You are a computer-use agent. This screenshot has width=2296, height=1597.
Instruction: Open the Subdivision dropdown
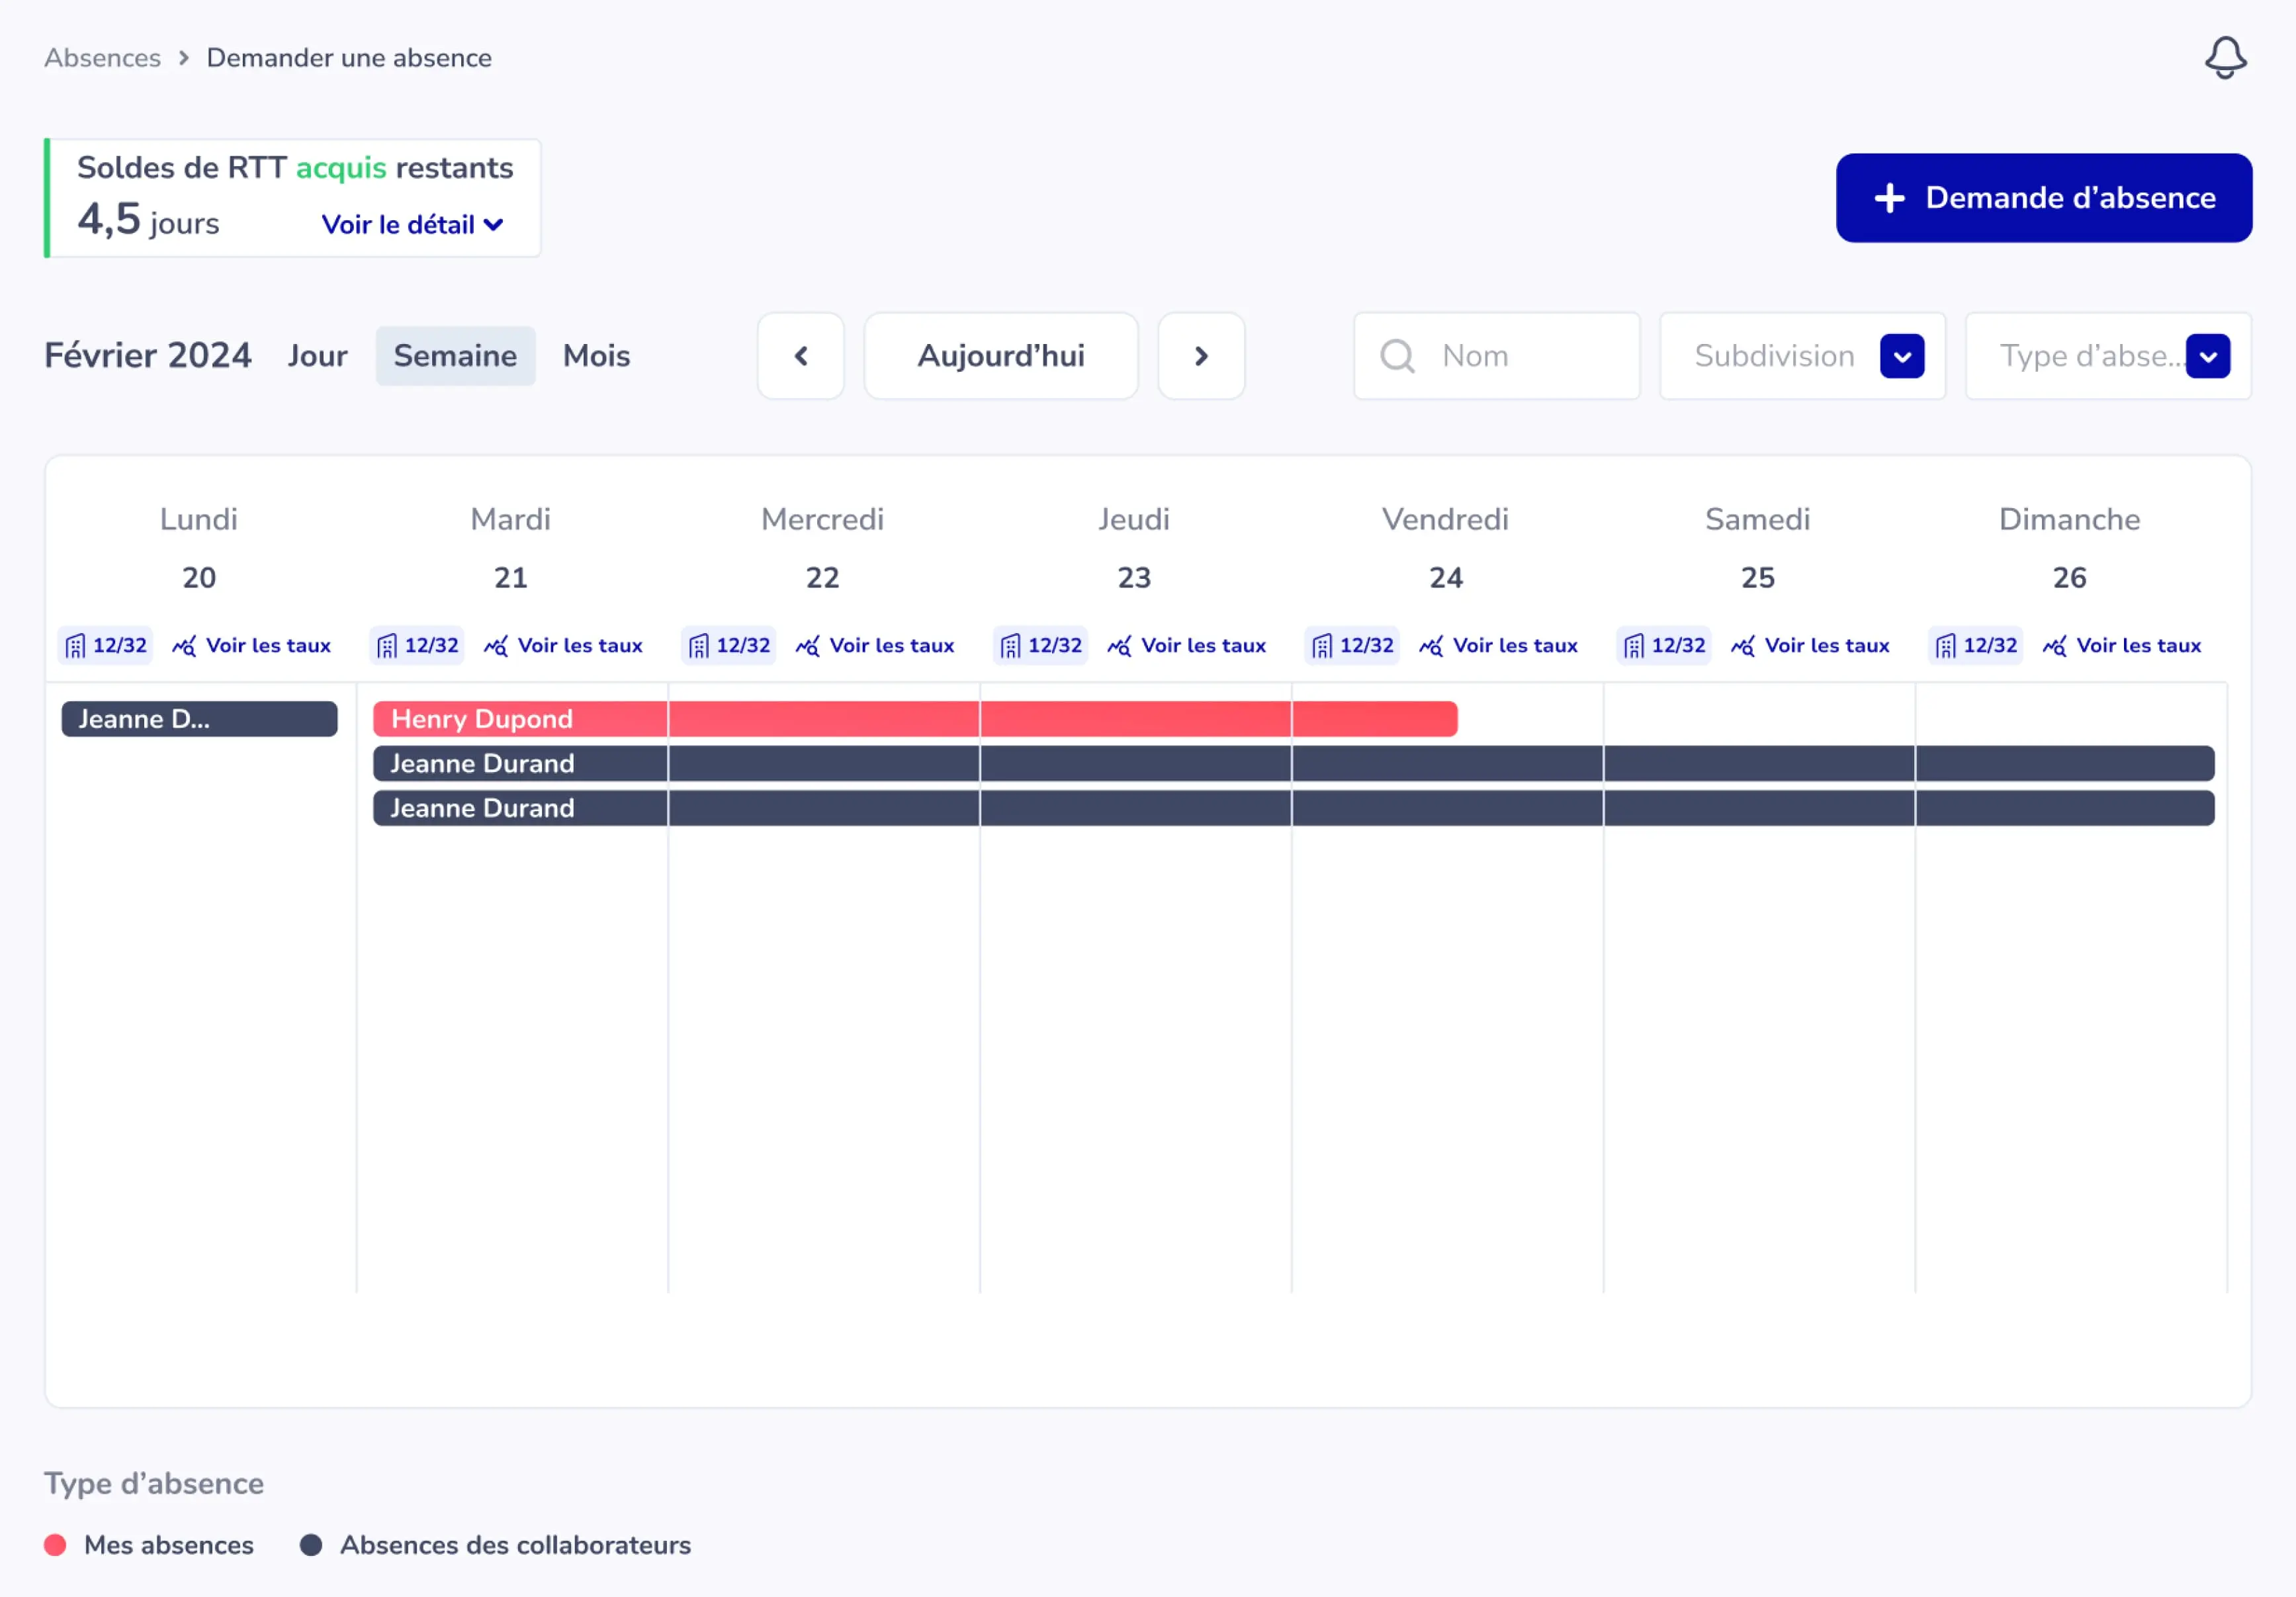click(1901, 356)
